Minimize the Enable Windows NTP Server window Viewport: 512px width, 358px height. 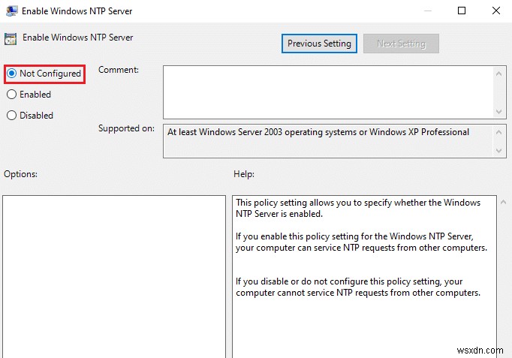click(428, 11)
